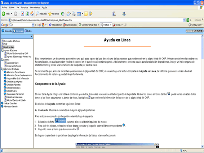
Task: Switch to the Índice tab
Action: pyautogui.click(x=28, y=31)
